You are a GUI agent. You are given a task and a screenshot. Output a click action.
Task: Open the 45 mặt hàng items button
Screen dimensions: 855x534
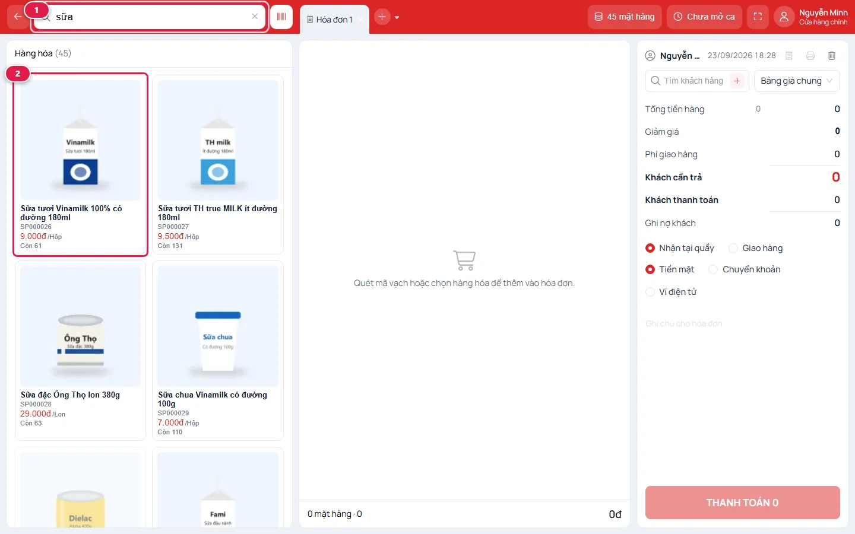625,17
